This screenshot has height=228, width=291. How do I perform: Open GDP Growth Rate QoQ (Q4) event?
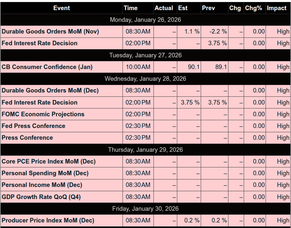coord(41,197)
